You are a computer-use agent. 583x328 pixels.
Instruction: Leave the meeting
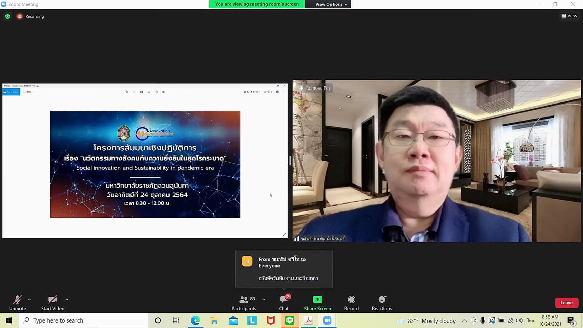coord(566,303)
